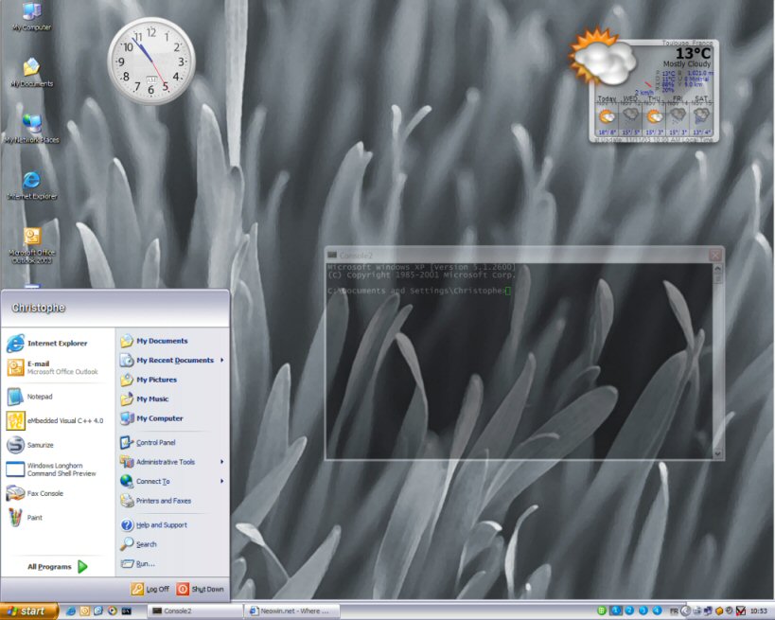Viewport: 775px width, 620px height.
Task: Launch Internet Explorer quick launch icon
Action: pyautogui.click(x=71, y=611)
